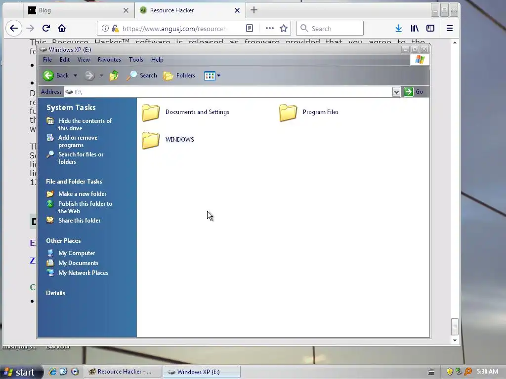Expand the address bar dropdown
Viewport: 506px width, 379px height.
[x=396, y=92]
